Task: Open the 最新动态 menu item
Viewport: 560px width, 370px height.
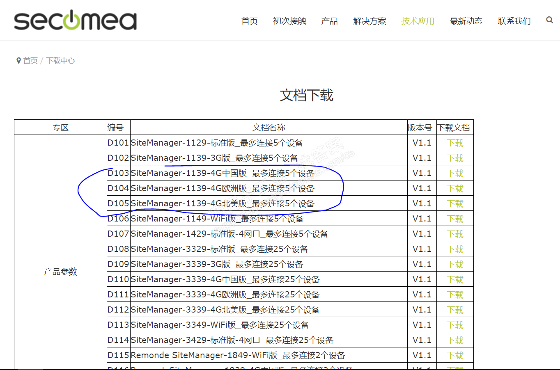Action: (x=466, y=21)
